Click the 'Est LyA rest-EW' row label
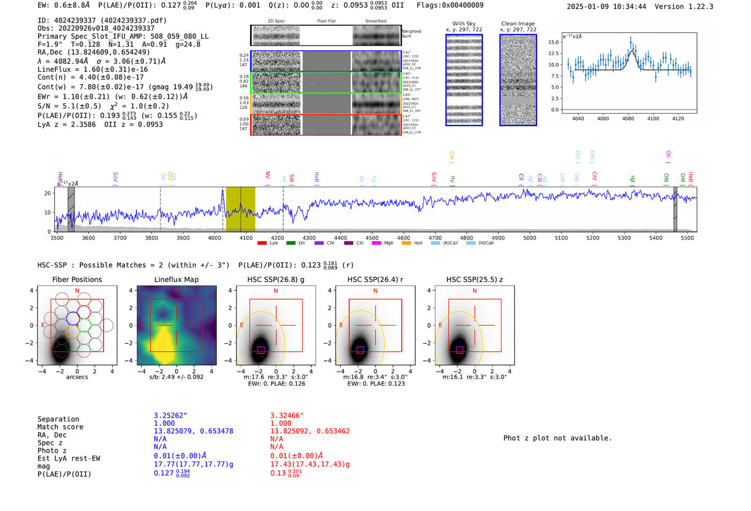The image size is (751, 511). (69, 458)
